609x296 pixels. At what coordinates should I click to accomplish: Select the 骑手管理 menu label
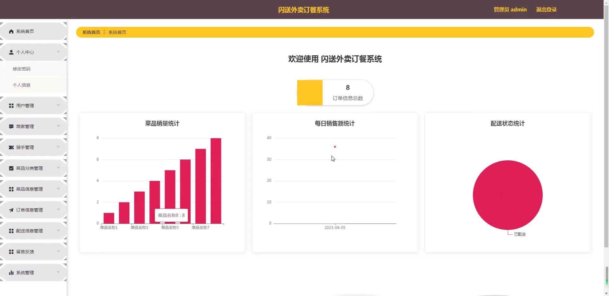25,147
